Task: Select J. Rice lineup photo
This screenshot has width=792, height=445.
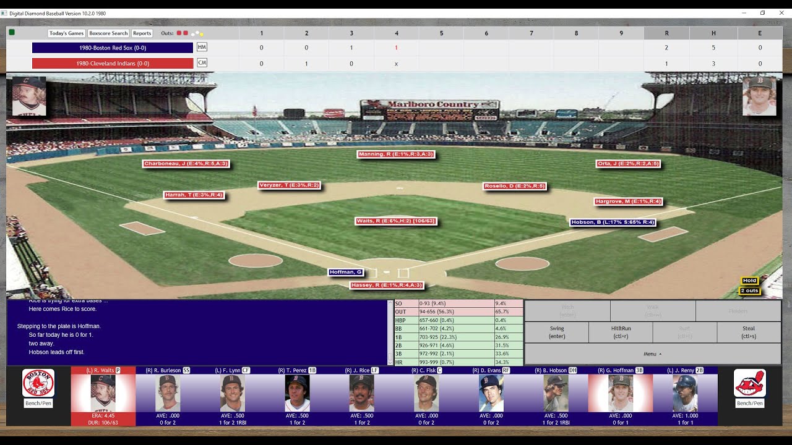Action: click(x=362, y=393)
